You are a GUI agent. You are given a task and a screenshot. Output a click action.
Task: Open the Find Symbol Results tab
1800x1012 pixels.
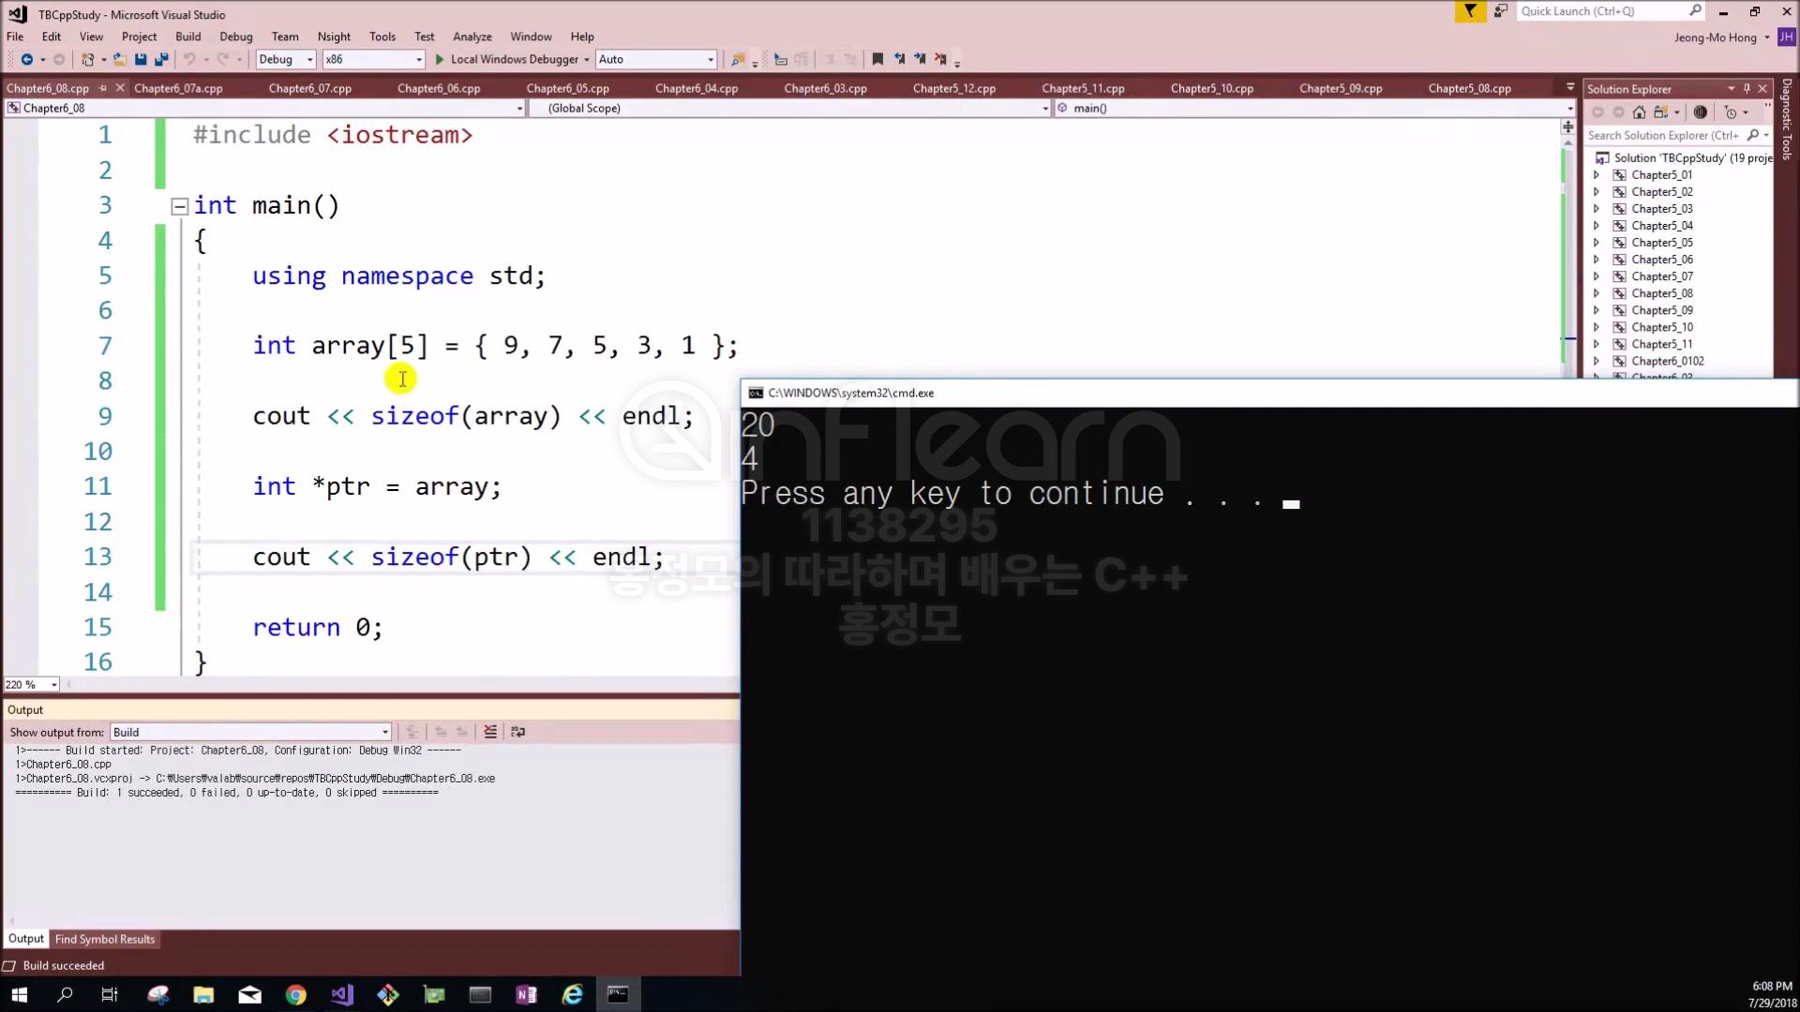pyautogui.click(x=105, y=939)
